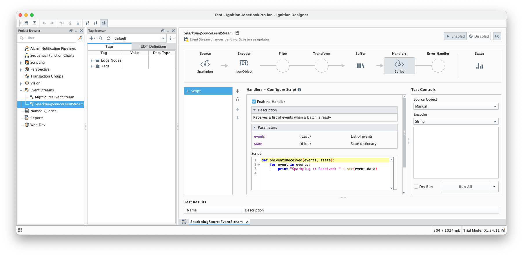Close the SparkplugSourceEventStream bottom tab
The width and height of the screenshot is (523, 256).
click(247, 222)
